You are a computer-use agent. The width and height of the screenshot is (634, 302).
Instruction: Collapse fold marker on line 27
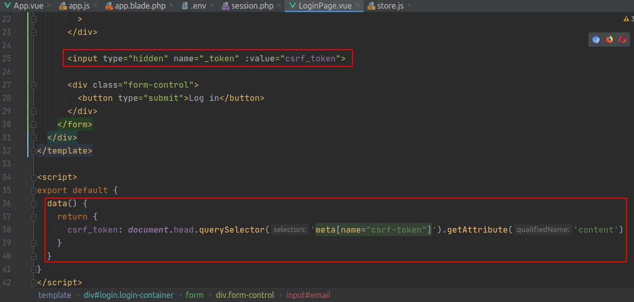[33, 85]
